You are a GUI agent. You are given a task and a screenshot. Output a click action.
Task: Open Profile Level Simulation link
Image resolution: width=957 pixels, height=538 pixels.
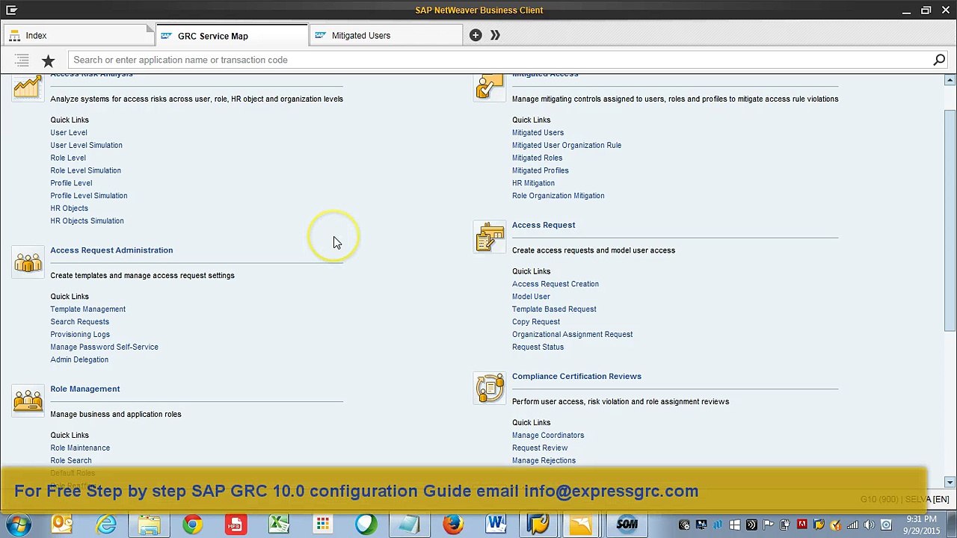[x=89, y=196]
